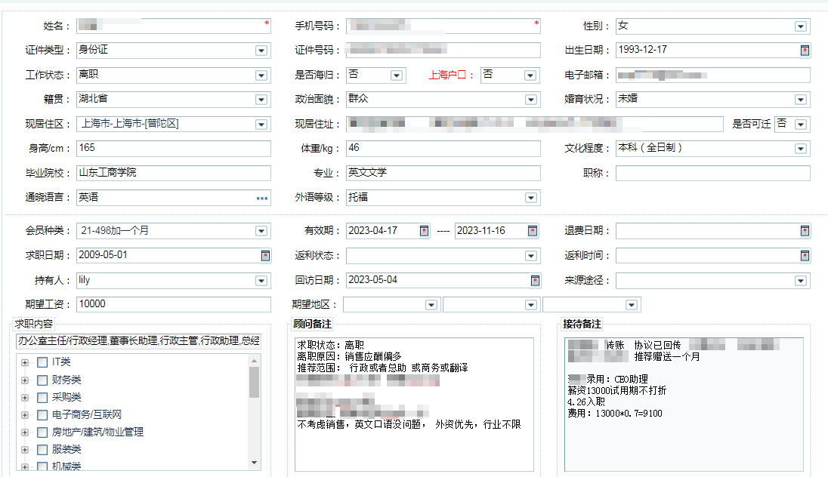Click the 手机号码 input field

pos(443,26)
